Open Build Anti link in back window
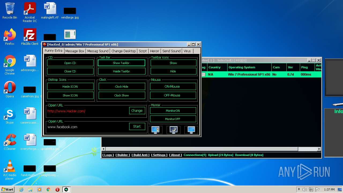This screenshot has width=343, height=193. pyautogui.click(x=141, y=155)
